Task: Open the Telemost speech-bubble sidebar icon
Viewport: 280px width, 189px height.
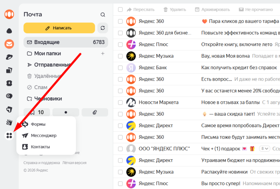Action: click(x=9, y=96)
